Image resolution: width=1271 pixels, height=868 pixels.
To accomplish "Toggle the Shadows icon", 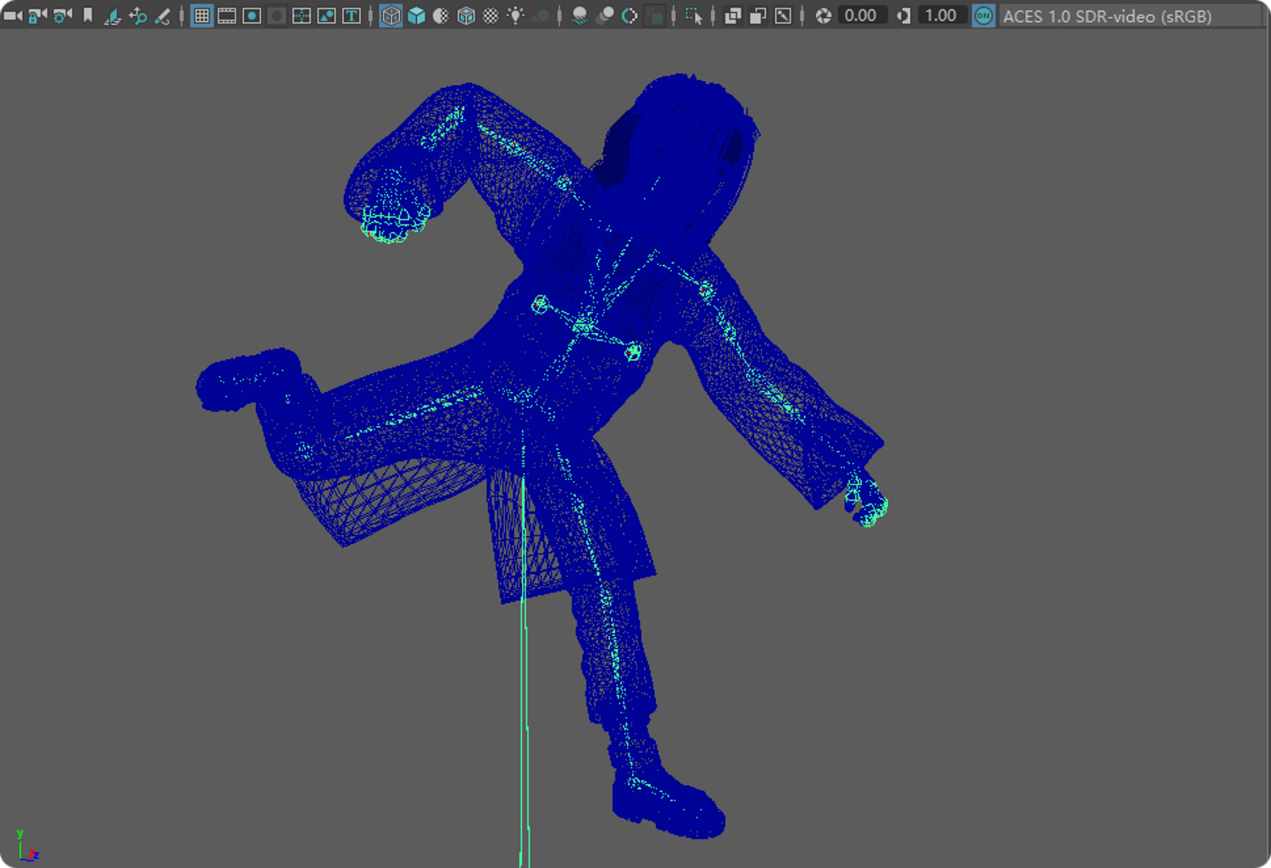I will 541,15.
